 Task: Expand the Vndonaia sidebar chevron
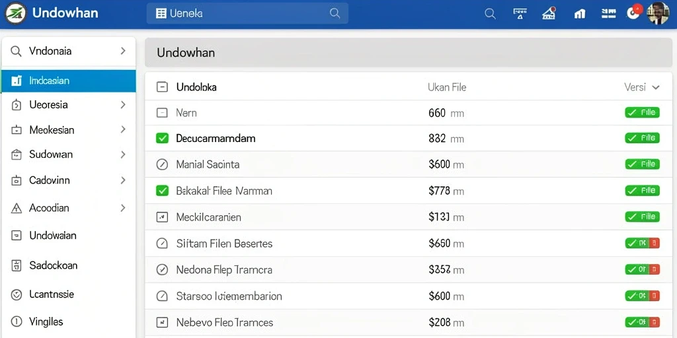(x=123, y=51)
